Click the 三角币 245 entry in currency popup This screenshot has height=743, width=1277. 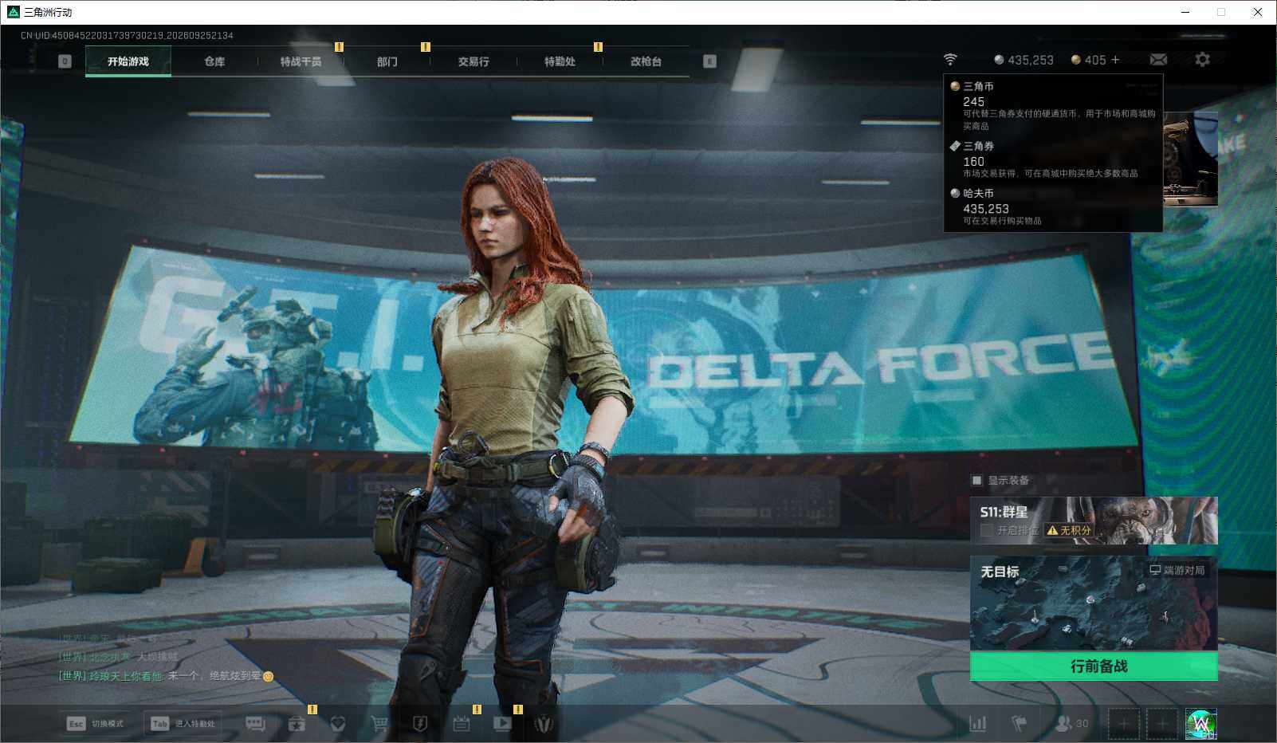coord(1052,105)
